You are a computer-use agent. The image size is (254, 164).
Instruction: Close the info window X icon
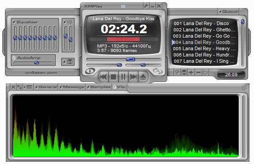13,87
